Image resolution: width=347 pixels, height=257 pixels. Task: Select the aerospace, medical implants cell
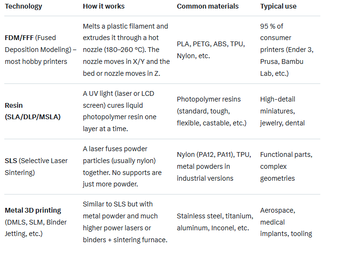(286, 222)
